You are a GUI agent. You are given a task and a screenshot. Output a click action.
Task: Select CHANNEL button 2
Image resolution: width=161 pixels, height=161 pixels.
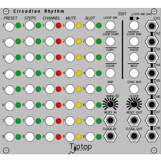[50, 41]
